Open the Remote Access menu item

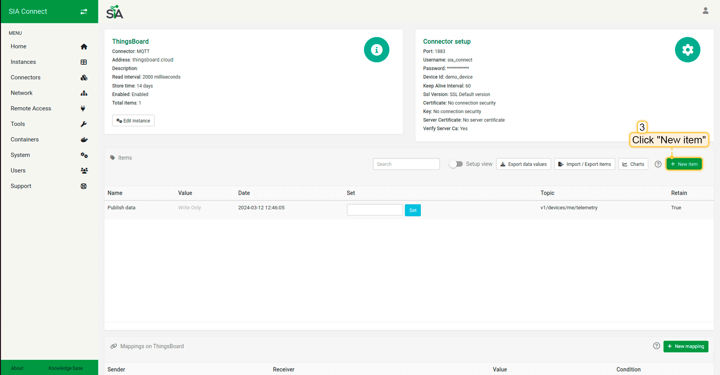[x=31, y=108]
